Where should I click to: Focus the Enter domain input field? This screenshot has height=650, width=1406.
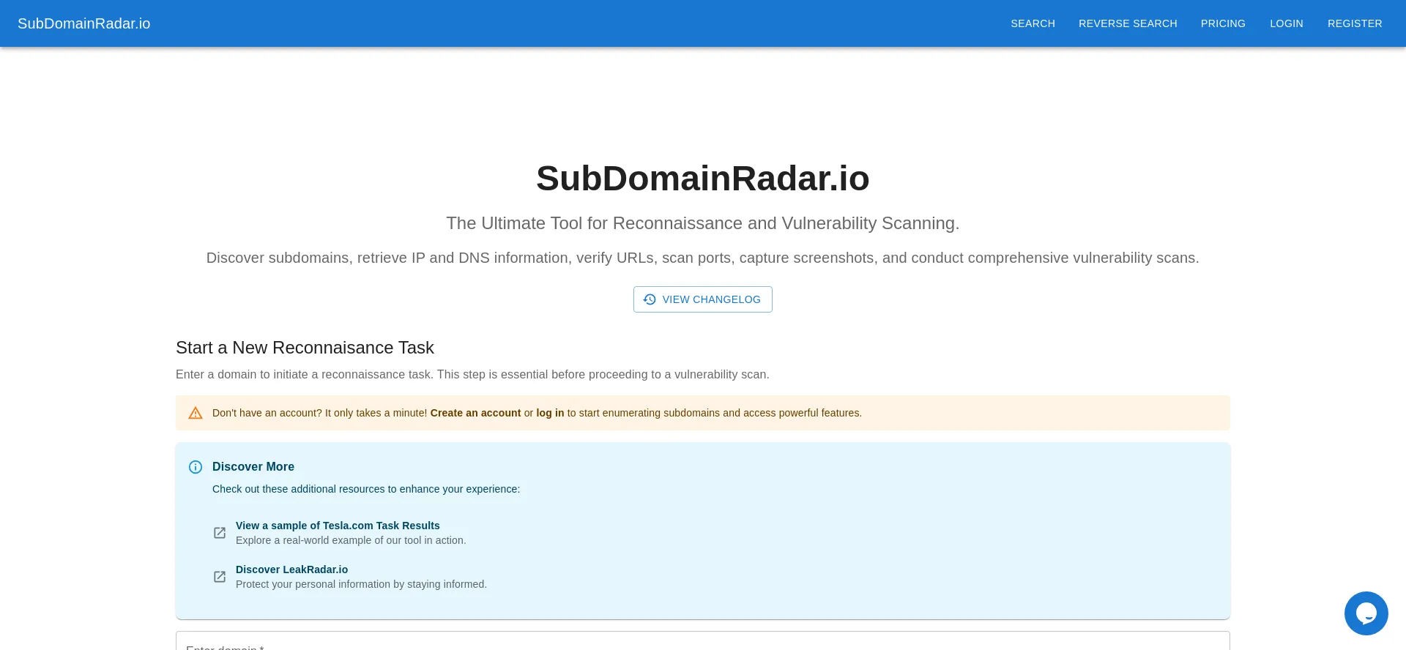703,641
